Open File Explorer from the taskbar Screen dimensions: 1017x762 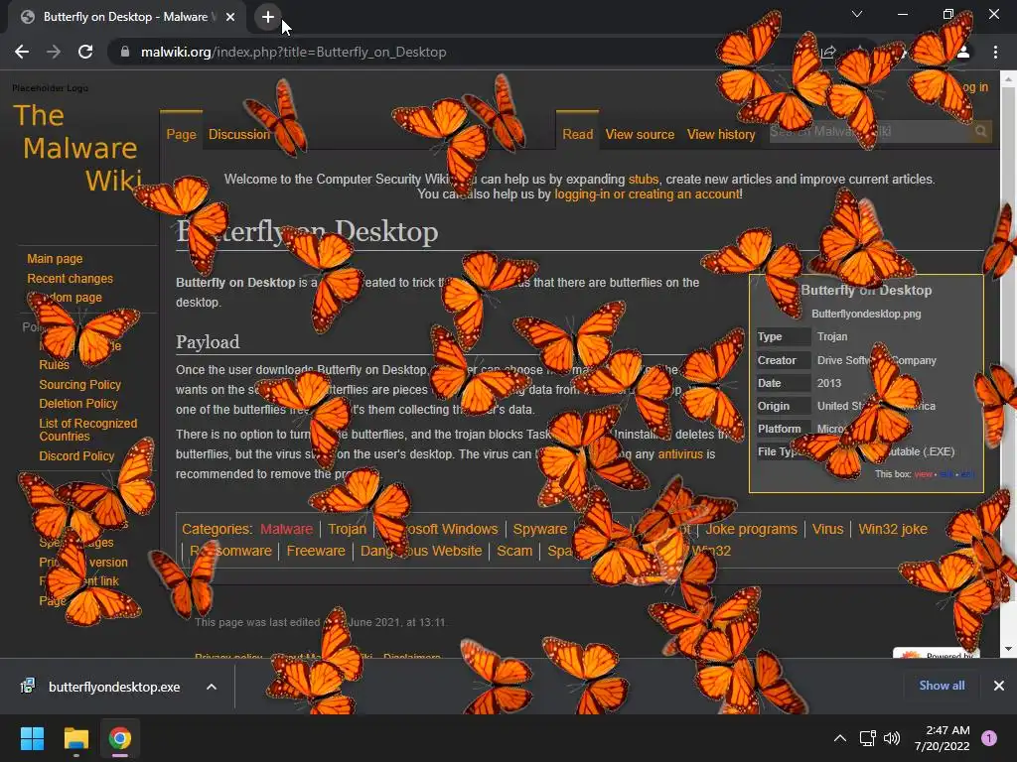click(75, 738)
